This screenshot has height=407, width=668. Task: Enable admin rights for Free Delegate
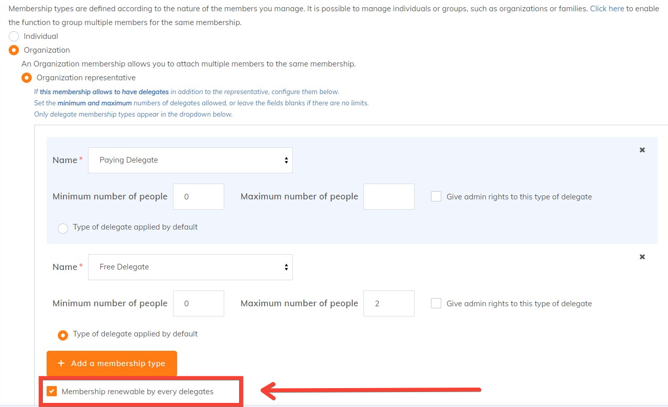point(436,304)
